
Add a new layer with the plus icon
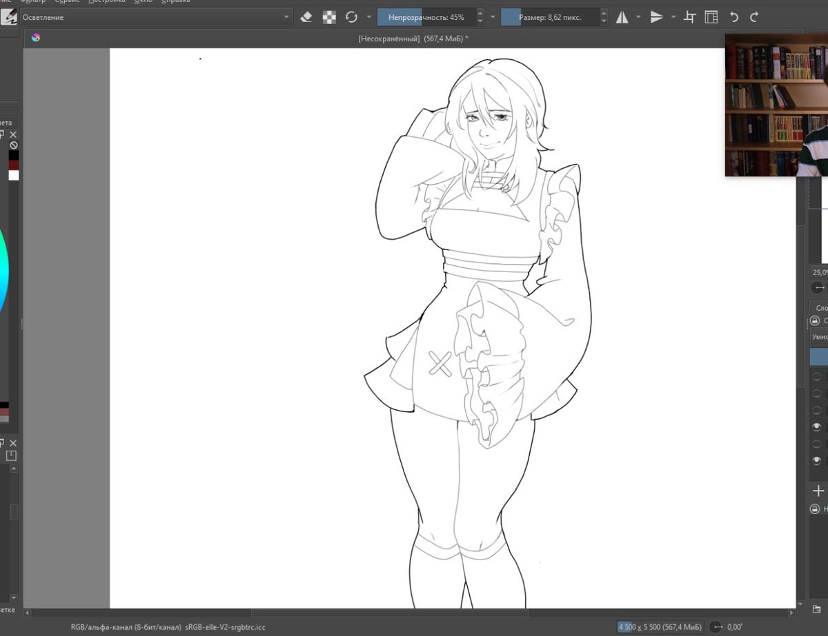tap(818, 491)
